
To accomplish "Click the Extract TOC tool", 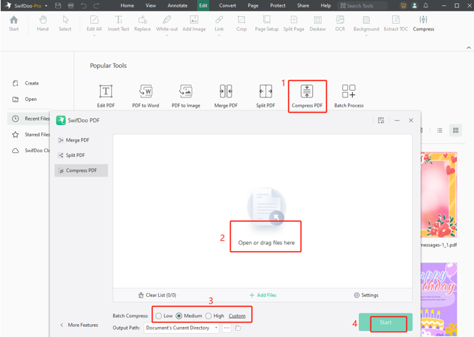I will [395, 24].
